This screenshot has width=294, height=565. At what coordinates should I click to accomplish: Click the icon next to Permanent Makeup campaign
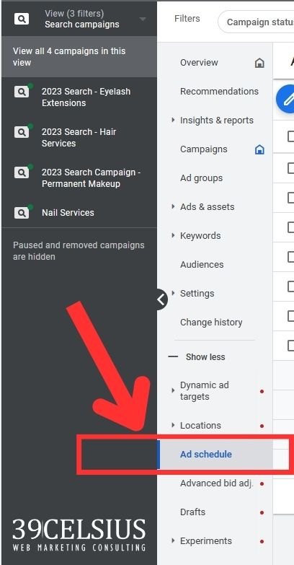click(x=22, y=172)
